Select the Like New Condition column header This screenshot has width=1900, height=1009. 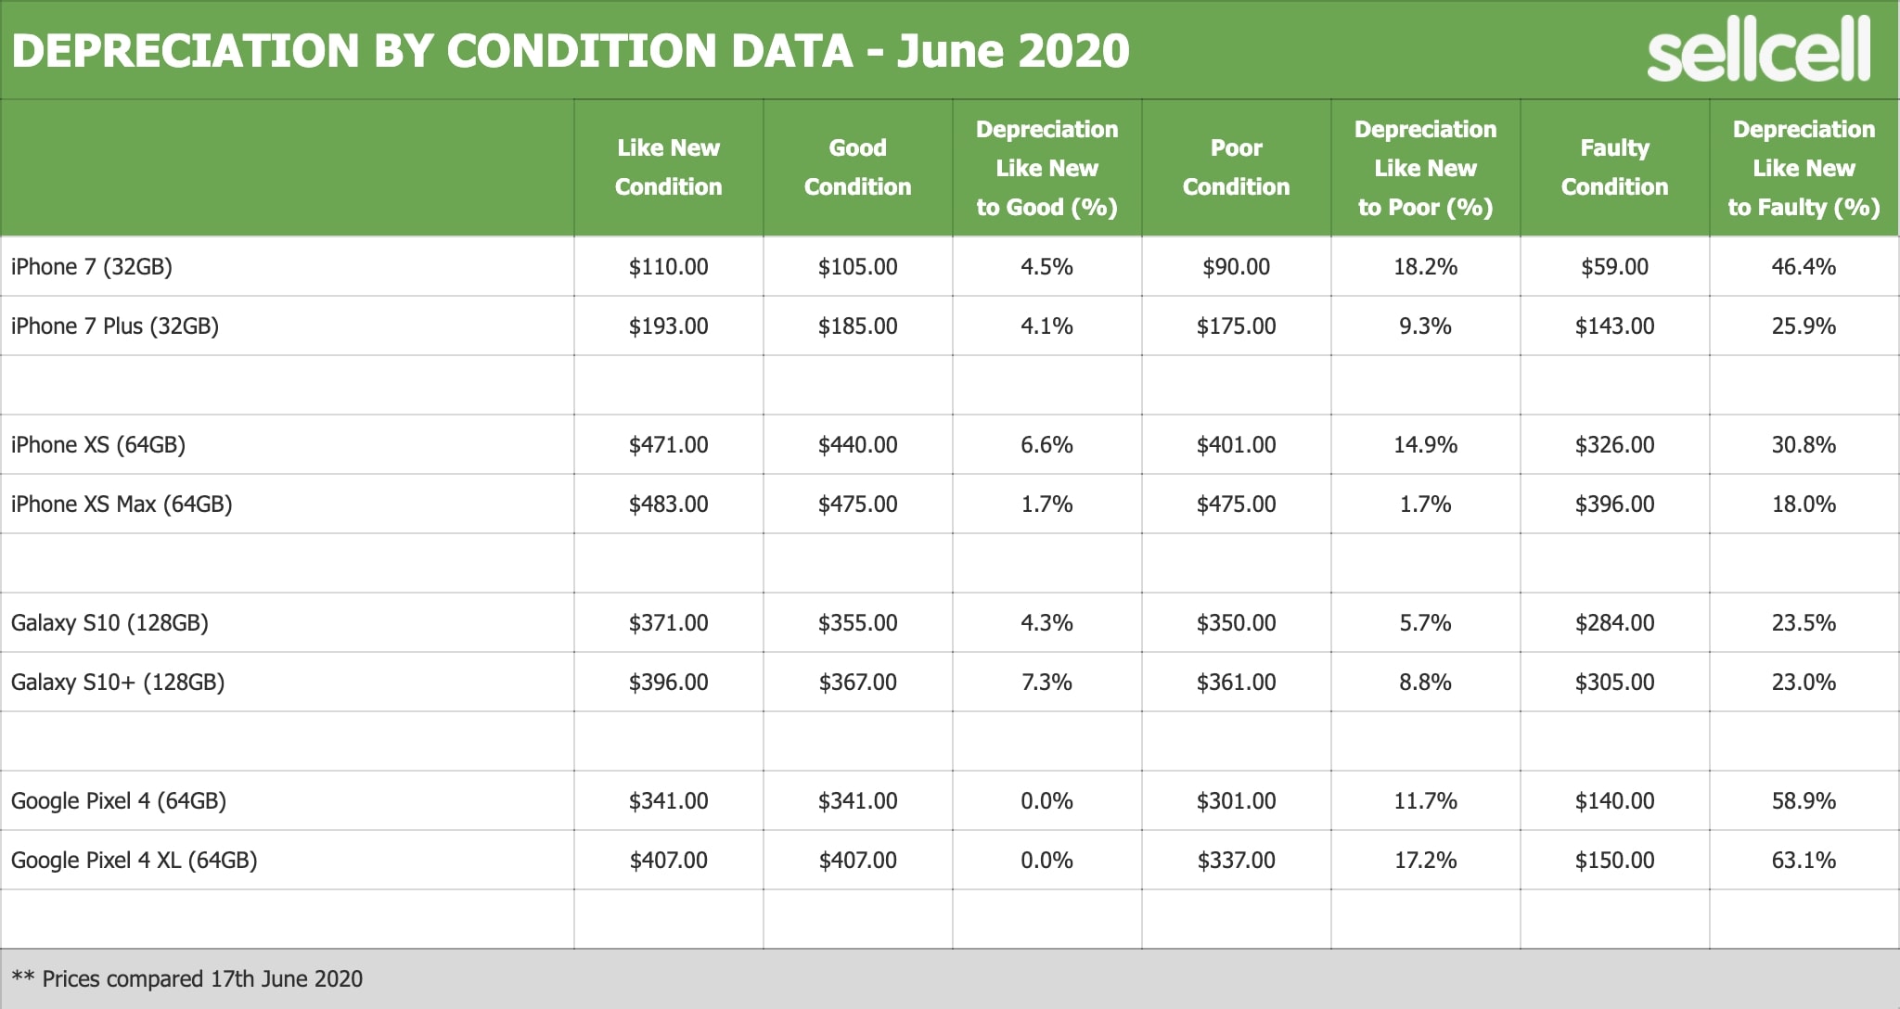point(668,168)
